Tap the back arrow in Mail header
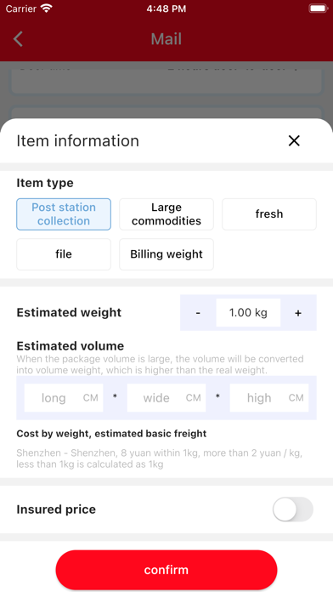 [18, 39]
